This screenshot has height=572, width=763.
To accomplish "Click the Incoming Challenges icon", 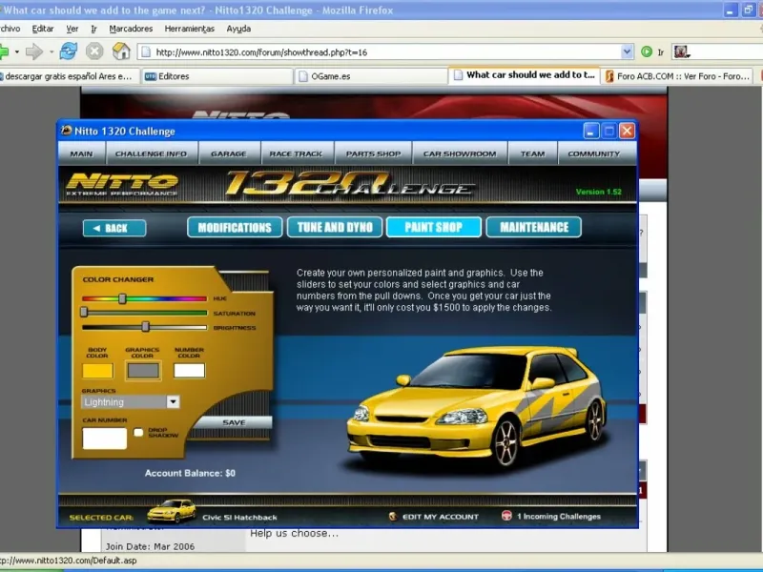I will pyautogui.click(x=506, y=516).
